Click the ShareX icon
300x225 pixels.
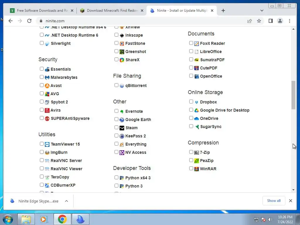pyautogui.click(x=122, y=60)
